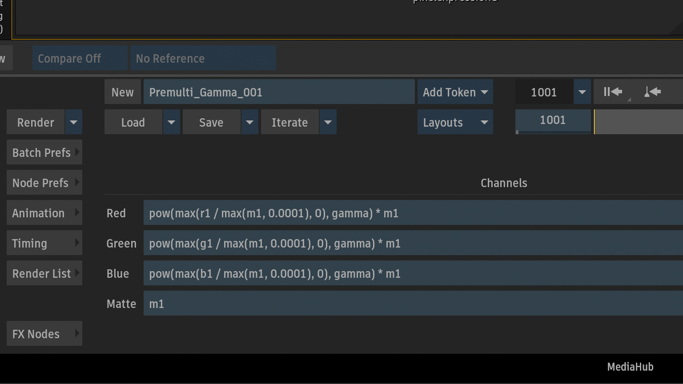
Task: Click the yellow timeline positioner marker
Action: [x=595, y=122]
